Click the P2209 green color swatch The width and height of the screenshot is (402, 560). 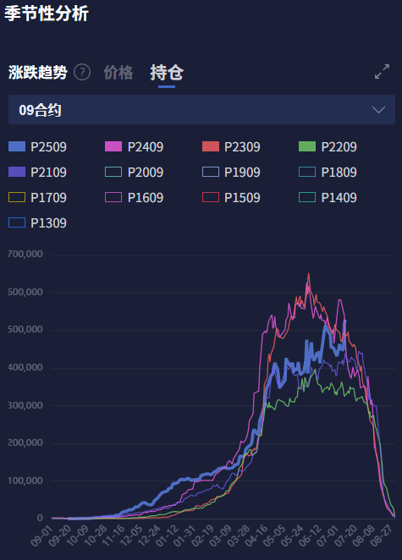[x=307, y=146]
